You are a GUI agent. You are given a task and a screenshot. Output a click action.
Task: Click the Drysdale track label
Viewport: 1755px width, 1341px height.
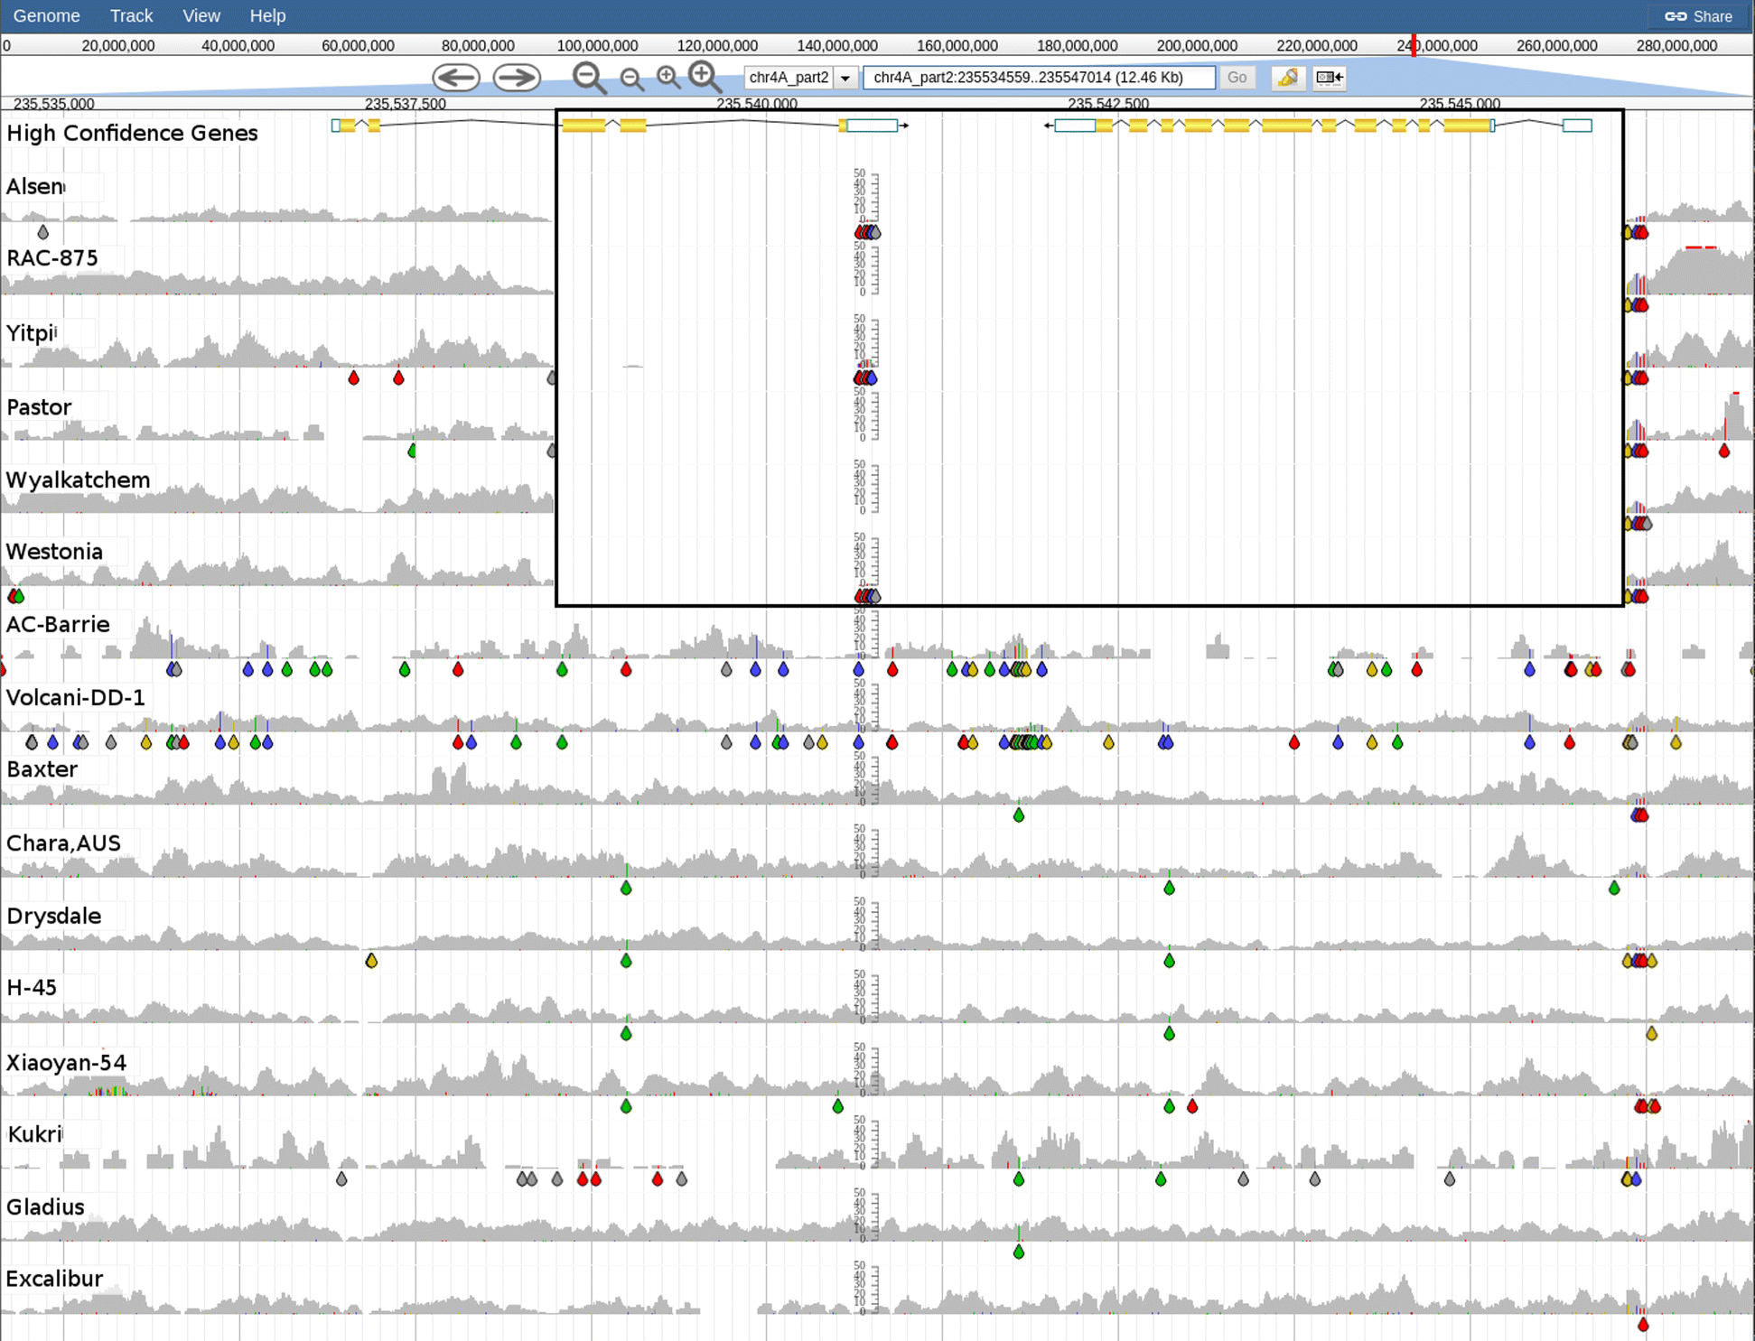pos(53,916)
